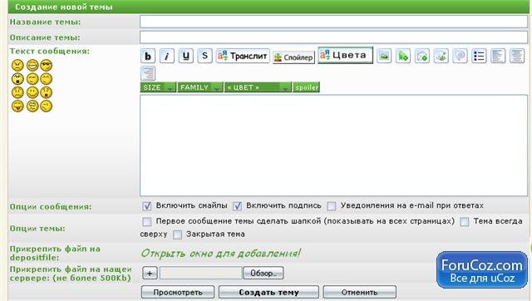Image resolution: width=532 pixels, height=301 pixels.
Task: Insert image using the picture icon
Action: [384, 56]
